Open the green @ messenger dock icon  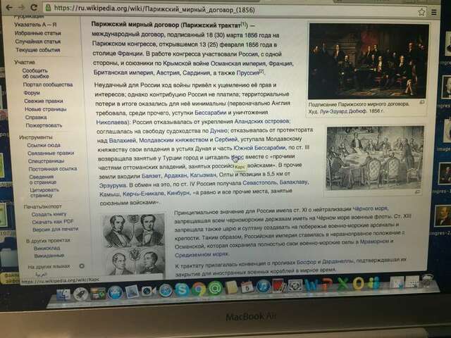coord(215,288)
